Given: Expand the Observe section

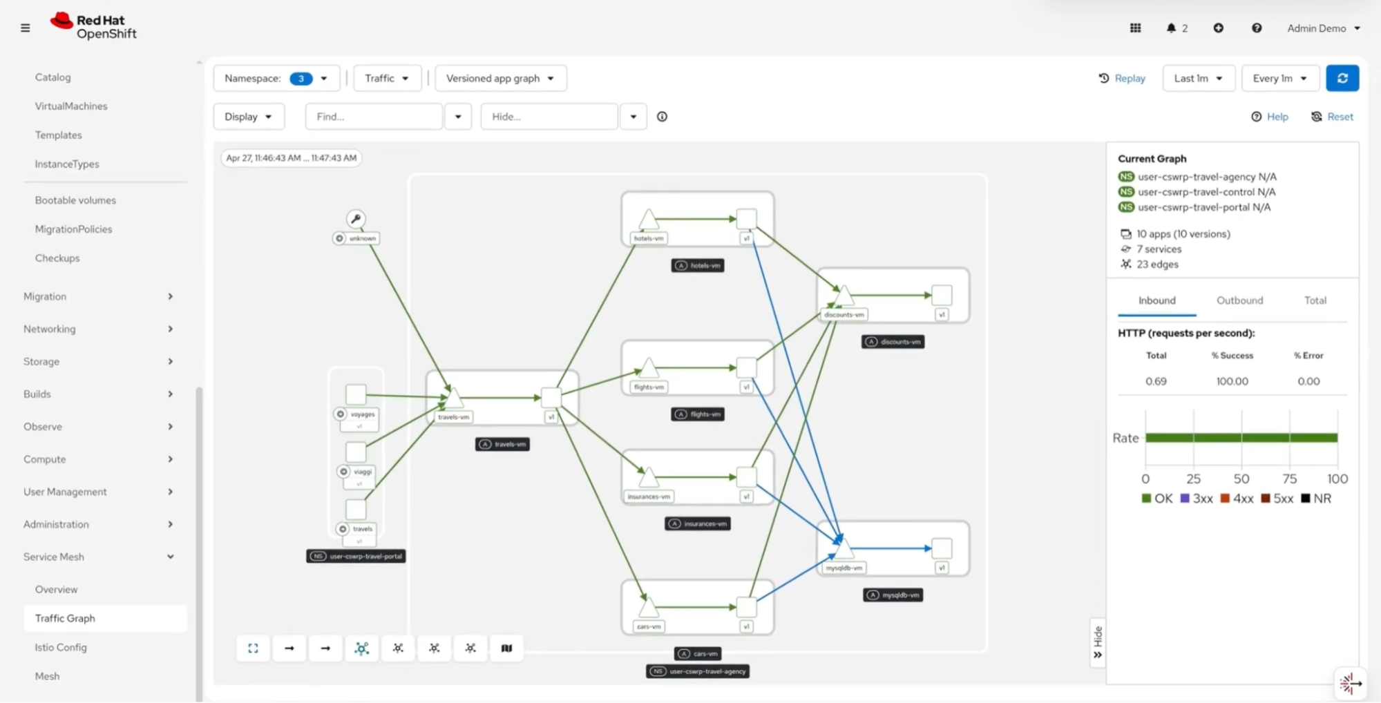Looking at the screenshot, I should click(x=98, y=426).
